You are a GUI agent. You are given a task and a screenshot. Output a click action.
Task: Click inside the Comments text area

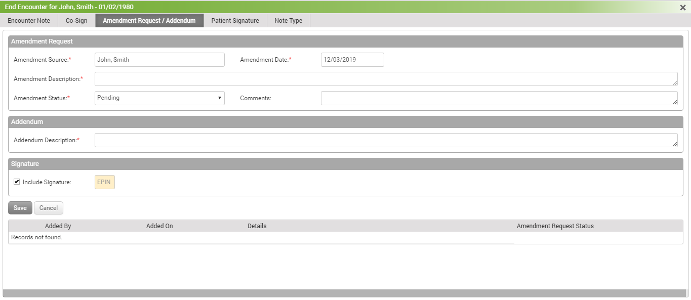click(499, 98)
